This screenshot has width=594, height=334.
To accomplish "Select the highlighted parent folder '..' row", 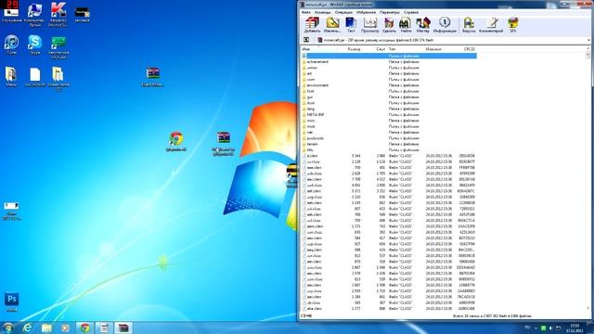I will [x=389, y=56].
